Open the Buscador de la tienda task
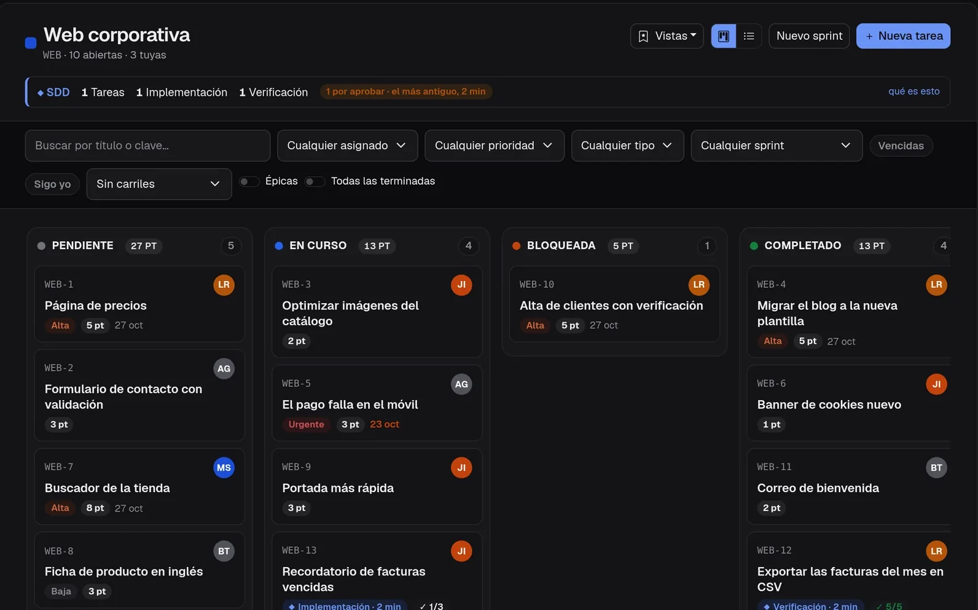Screen dimensions: 978x610 click(x=107, y=488)
